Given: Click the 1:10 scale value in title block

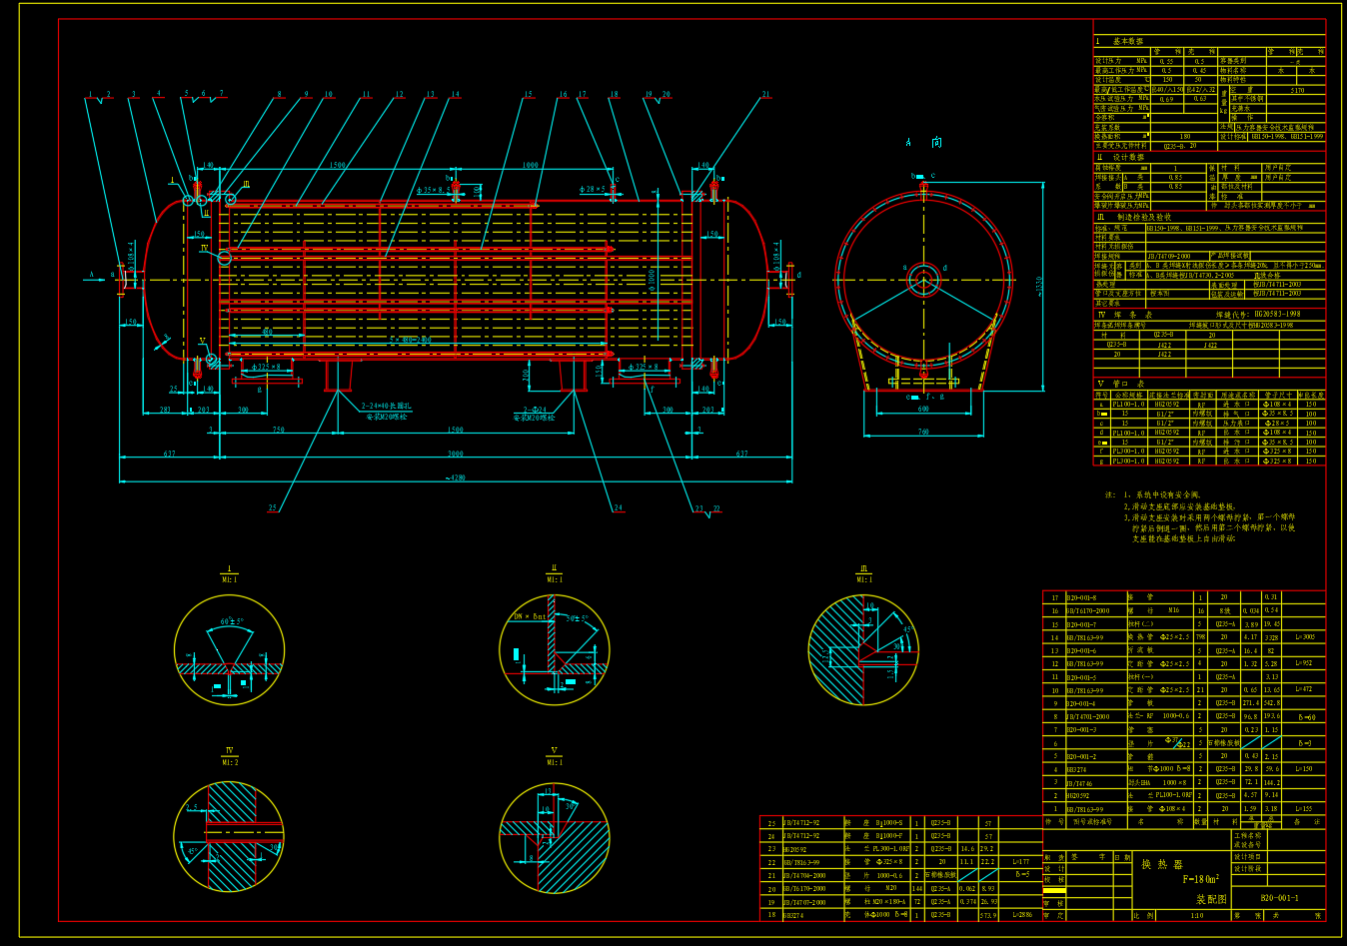Looking at the screenshot, I should click(x=1196, y=915).
